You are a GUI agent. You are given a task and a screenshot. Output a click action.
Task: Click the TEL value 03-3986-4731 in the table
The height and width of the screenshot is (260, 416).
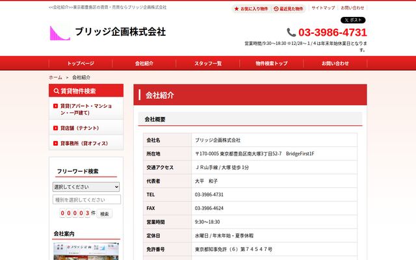[209, 194]
